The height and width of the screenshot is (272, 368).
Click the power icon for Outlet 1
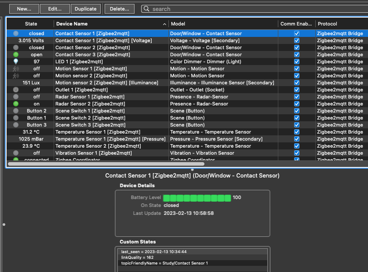(16, 90)
